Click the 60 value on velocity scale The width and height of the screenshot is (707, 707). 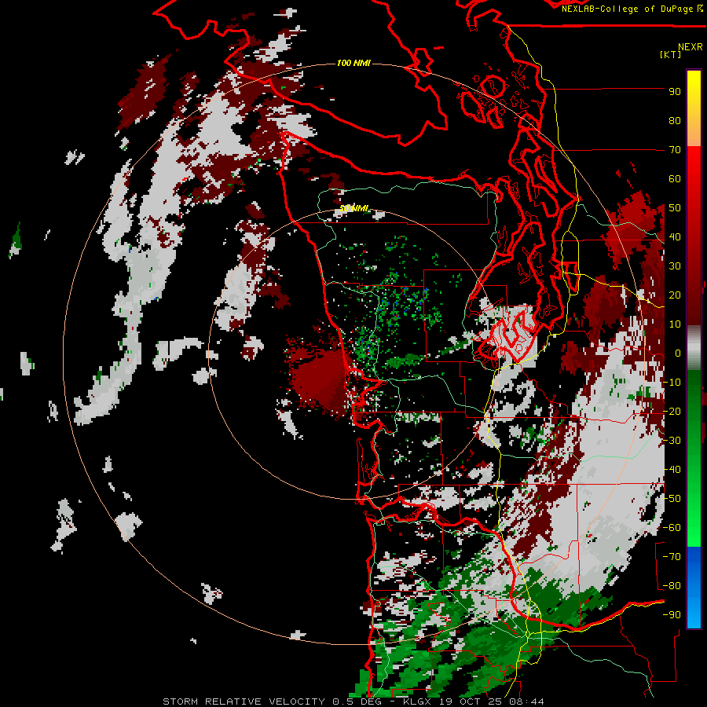[x=675, y=179]
